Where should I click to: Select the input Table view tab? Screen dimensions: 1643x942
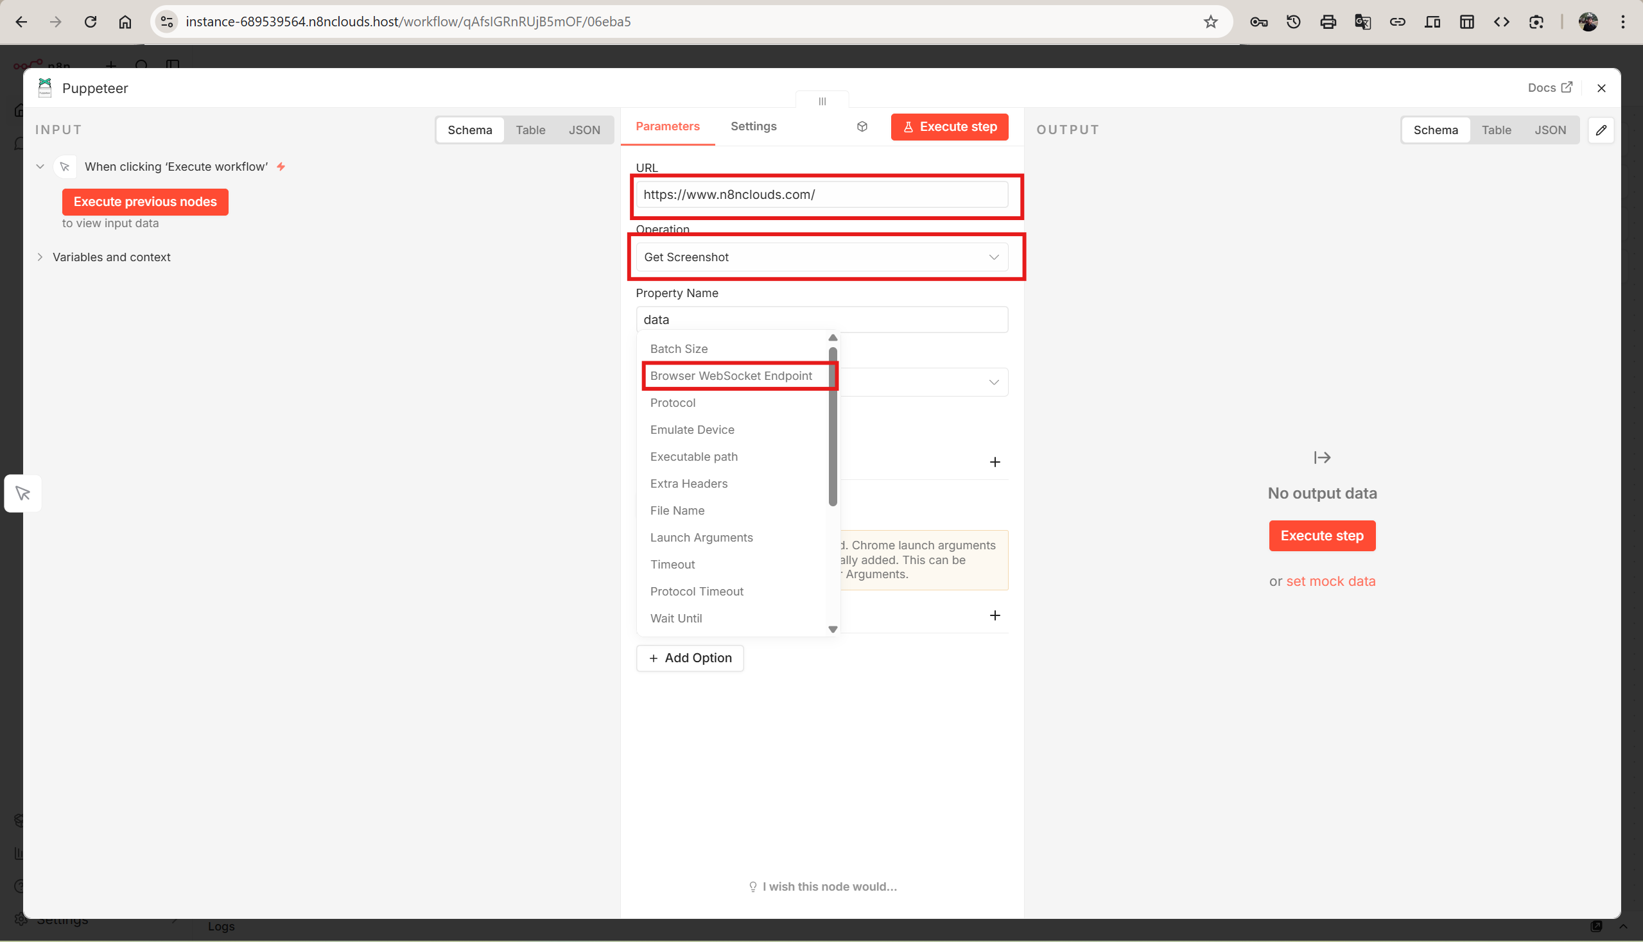click(530, 130)
